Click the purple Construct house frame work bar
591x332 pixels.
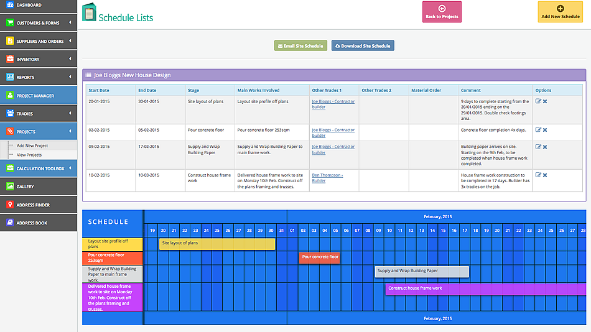tap(485, 289)
